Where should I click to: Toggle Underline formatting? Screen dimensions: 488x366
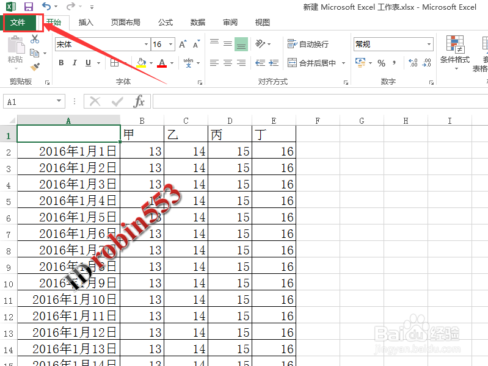89,63
